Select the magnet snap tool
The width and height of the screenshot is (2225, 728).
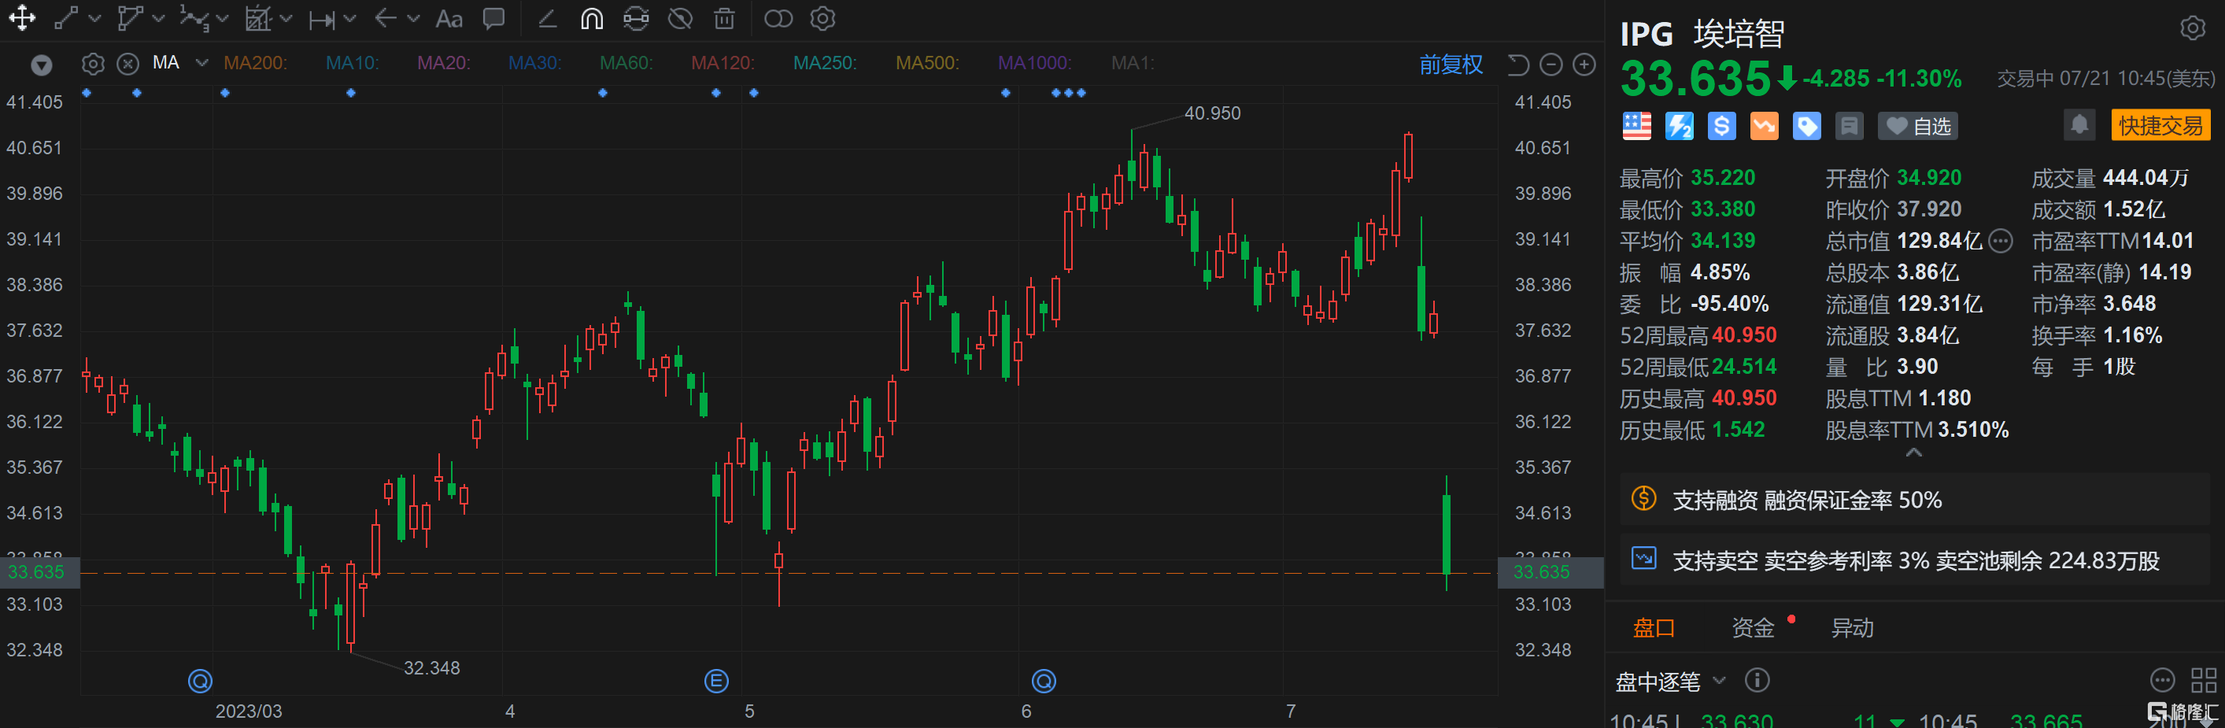592,19
